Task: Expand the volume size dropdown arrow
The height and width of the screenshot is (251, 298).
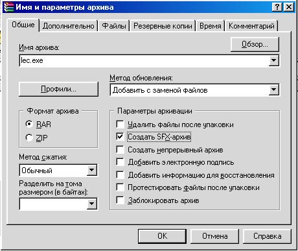Action: point(92,204)
